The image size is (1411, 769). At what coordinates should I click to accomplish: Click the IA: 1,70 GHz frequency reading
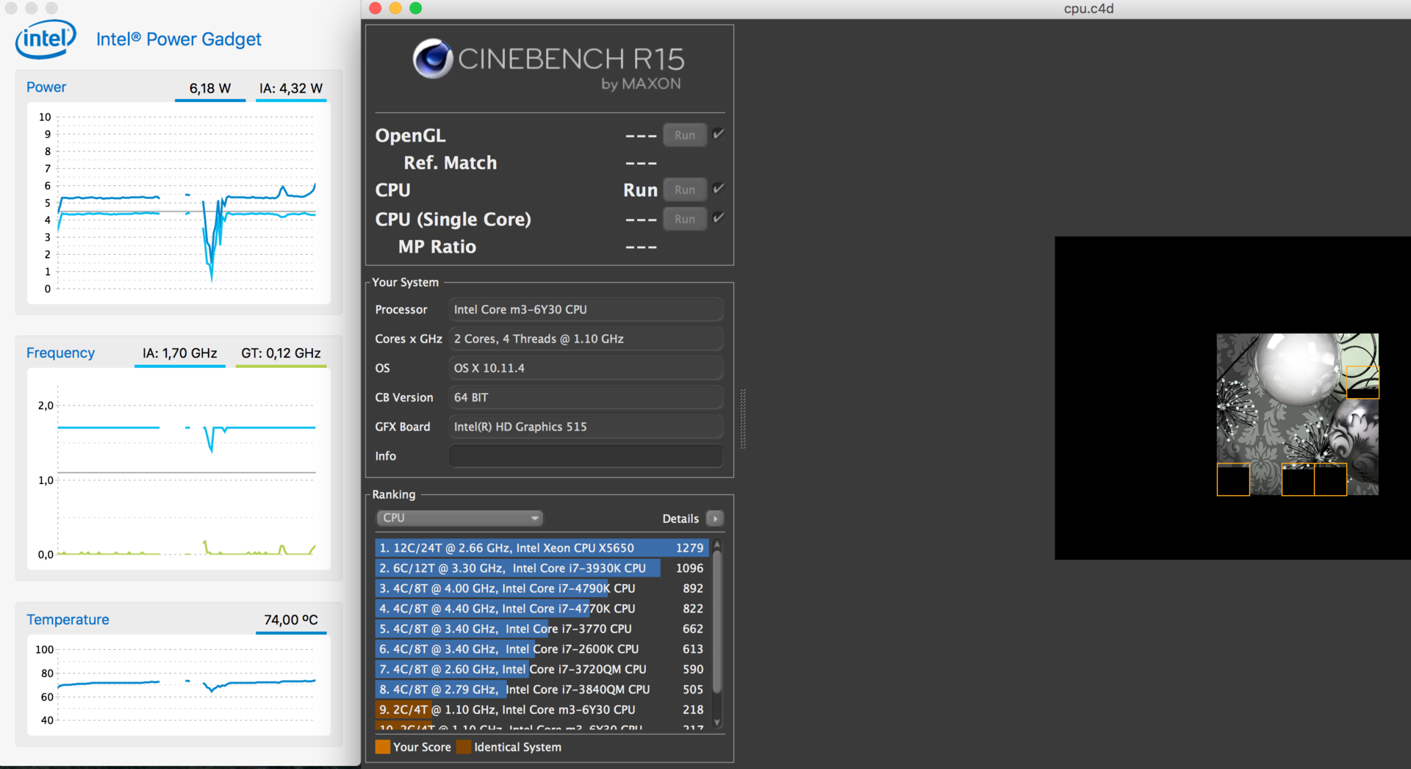tap(180, 353)
